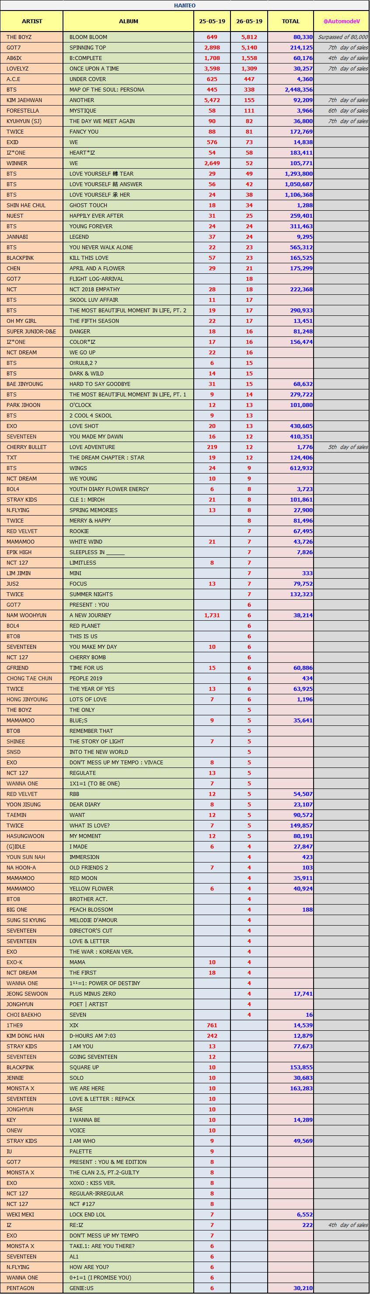The height and width of the screenshot is (1294, 370).
Task: Click the GENIE:US total 30,210
Action: (x=303, y=1288)
